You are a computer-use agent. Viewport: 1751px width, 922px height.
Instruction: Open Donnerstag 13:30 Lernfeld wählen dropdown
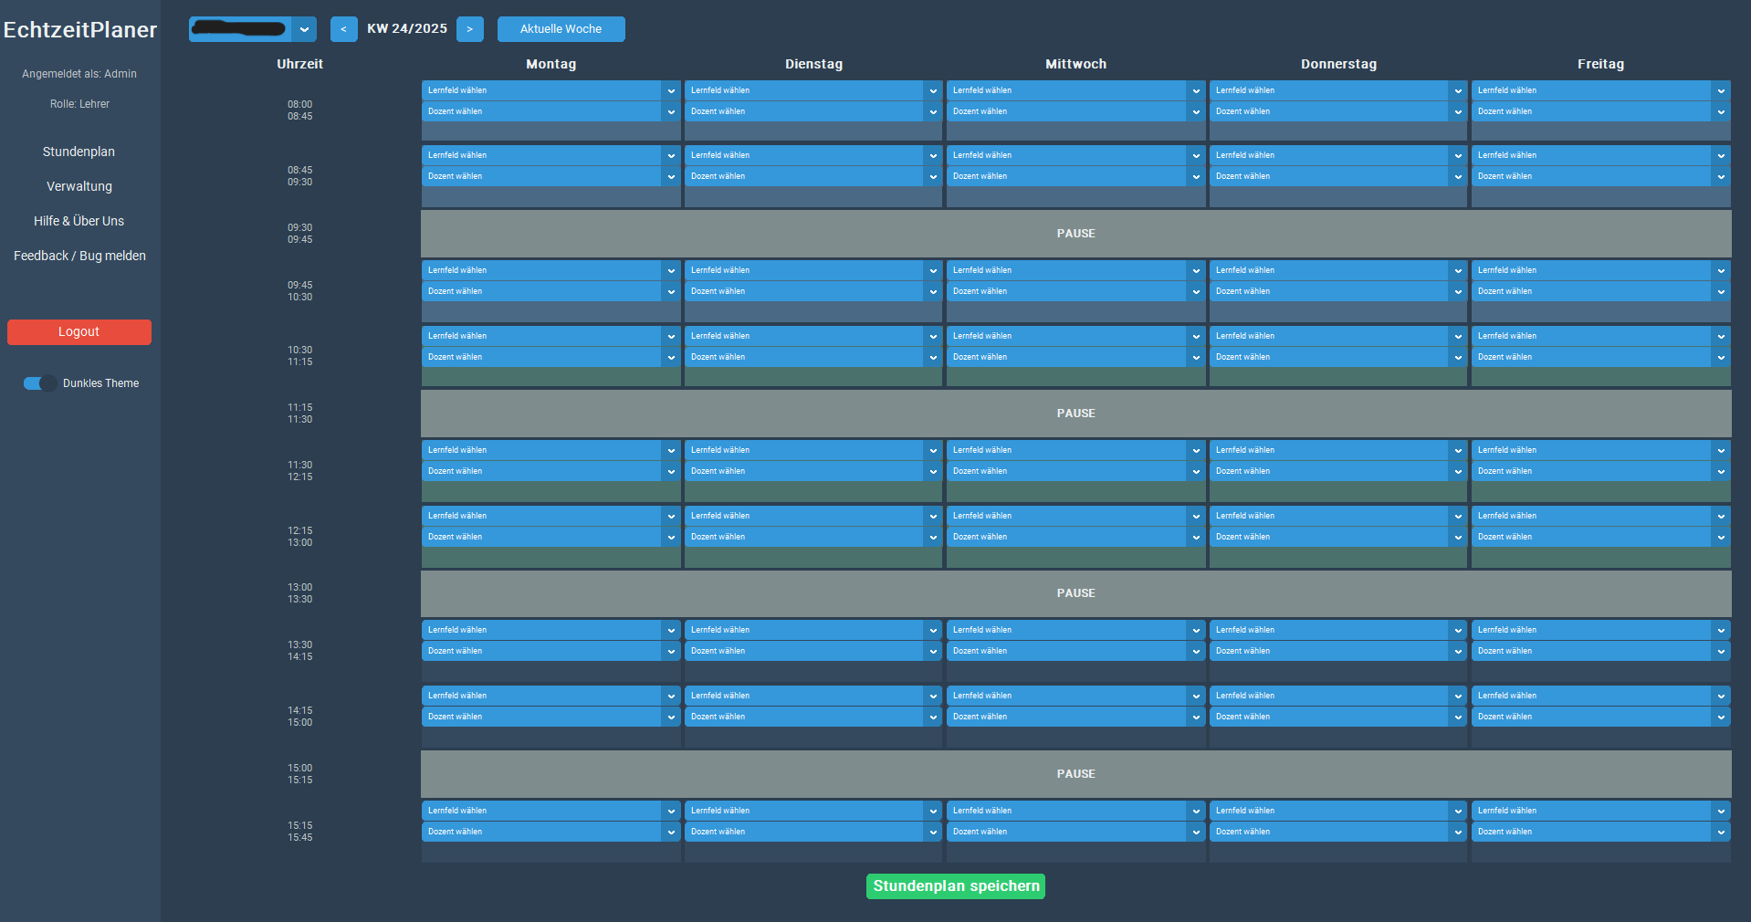[1337, 630]
